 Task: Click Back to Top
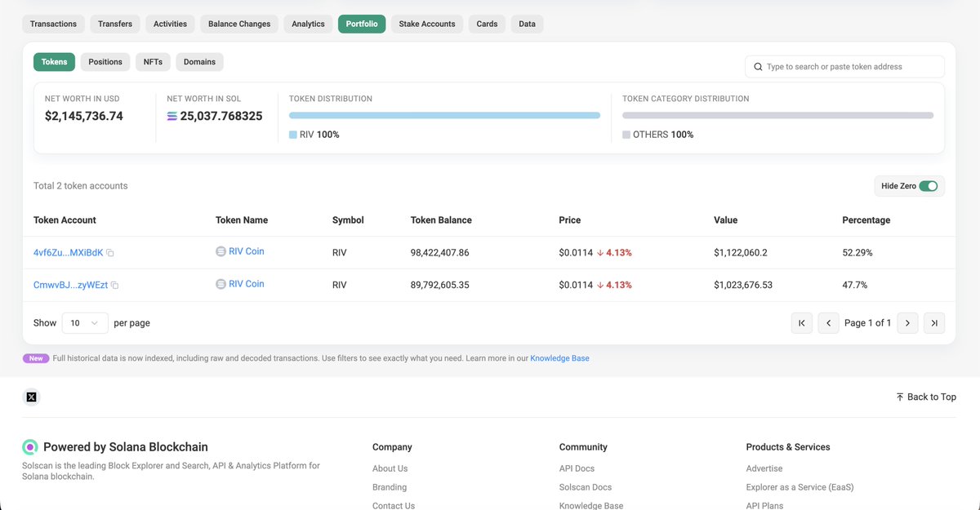coord(926,397)
